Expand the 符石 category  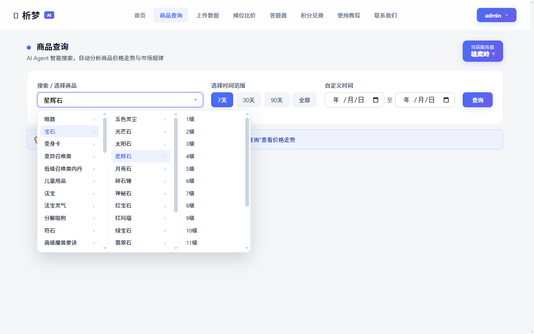(70, 230)
